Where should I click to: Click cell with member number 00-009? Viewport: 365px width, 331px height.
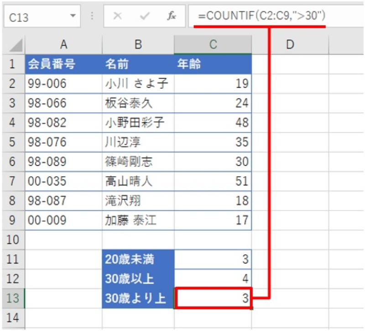pyautogui.click(x=63, y=221)
